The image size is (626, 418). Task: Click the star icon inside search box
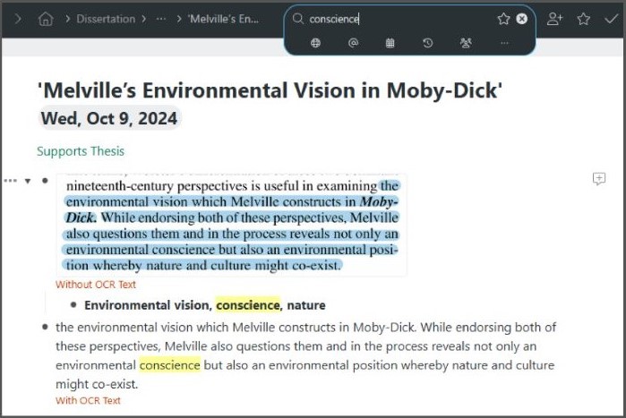click(503, 19)
